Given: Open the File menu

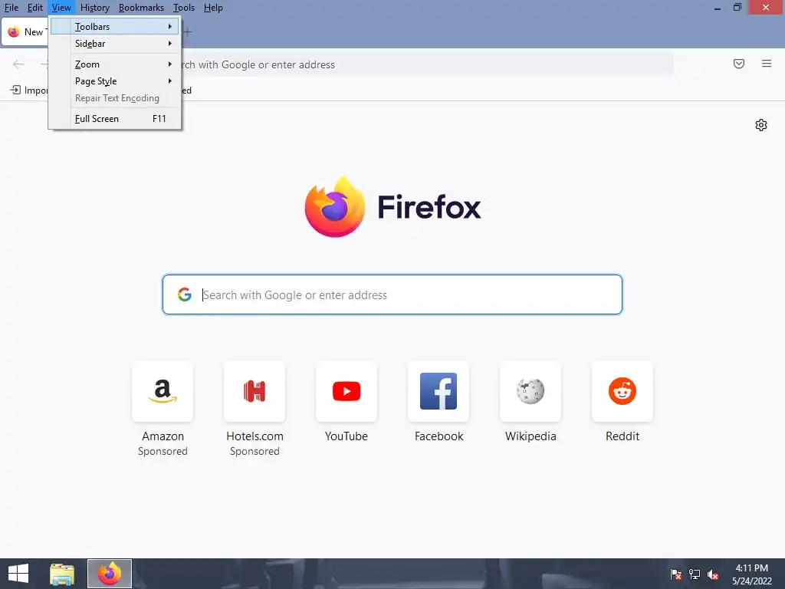Looking at the screenshot, I should pyautogui.click(x=11, y=8).
